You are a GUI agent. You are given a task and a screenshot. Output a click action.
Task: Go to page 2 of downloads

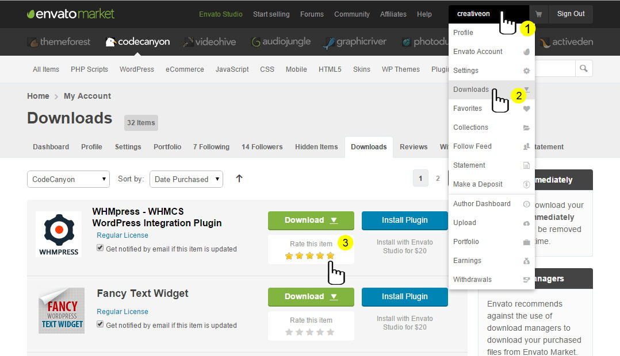(438, 179)
